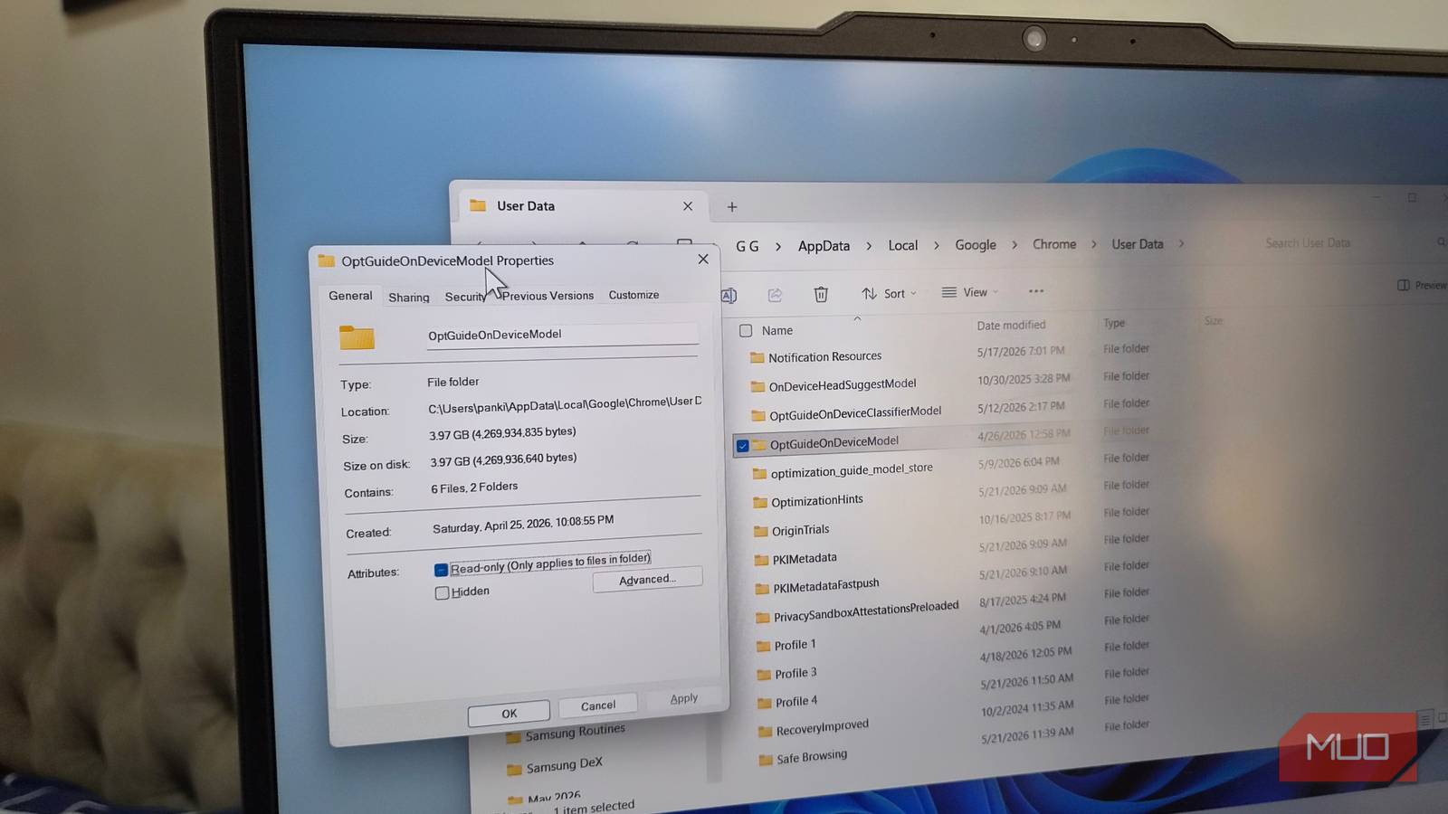The image size is (1448, 814).
Task: Select the PrivacySandboxAttestationsPreloaded folder
Action: click(x=865, y=612)
